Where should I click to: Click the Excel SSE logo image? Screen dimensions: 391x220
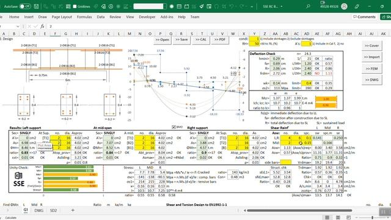tap(19, 180)
